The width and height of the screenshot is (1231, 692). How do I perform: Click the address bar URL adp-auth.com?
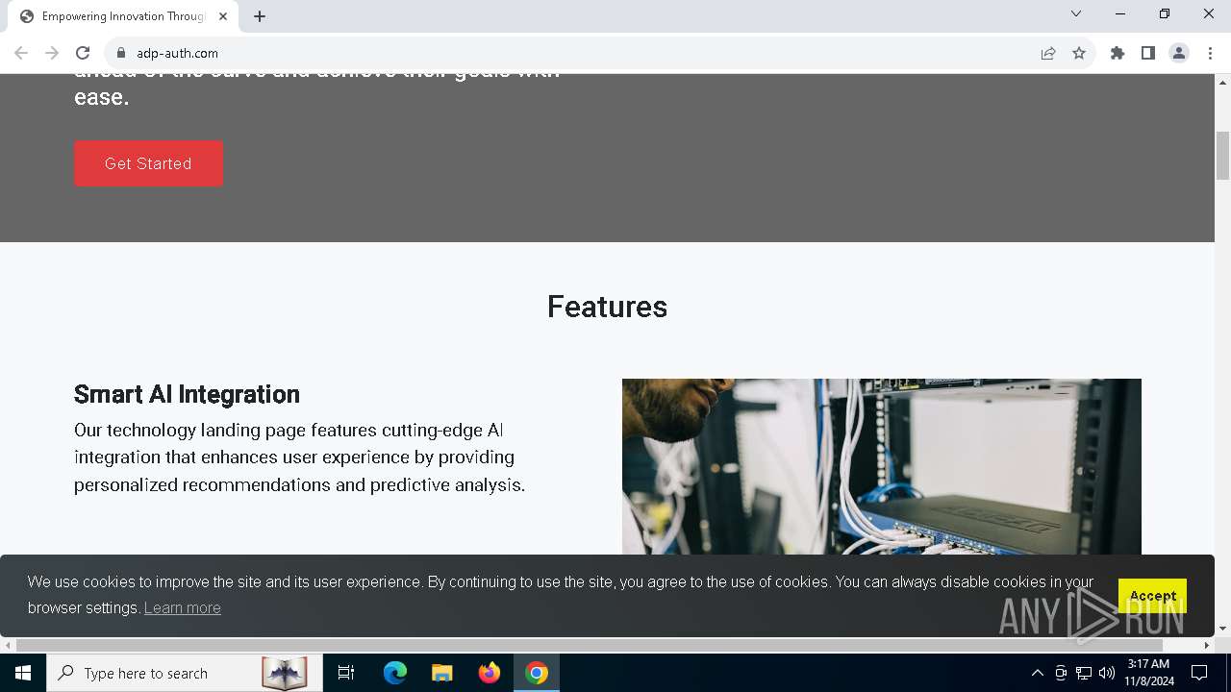click(x=177, y=53)
